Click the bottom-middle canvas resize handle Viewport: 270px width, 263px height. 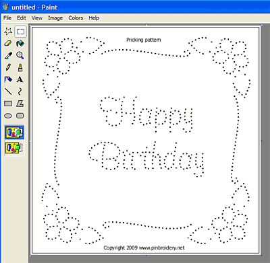pos(146,255)
